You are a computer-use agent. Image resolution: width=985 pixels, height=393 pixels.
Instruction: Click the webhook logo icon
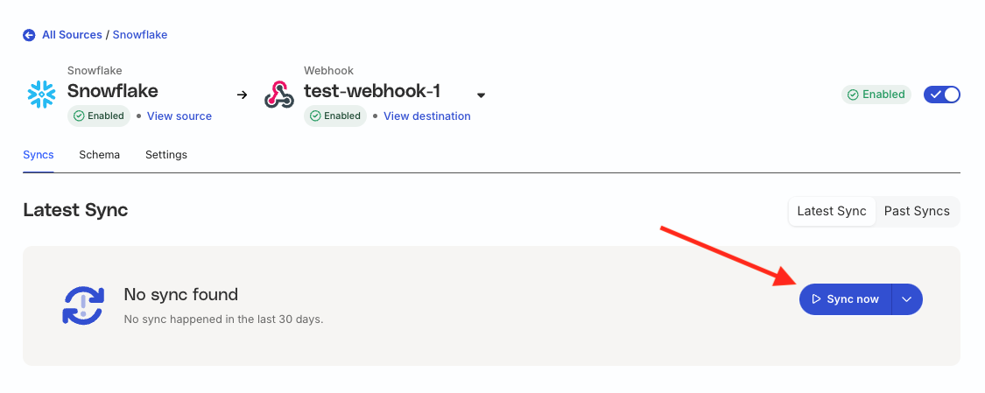click(279, 95)
